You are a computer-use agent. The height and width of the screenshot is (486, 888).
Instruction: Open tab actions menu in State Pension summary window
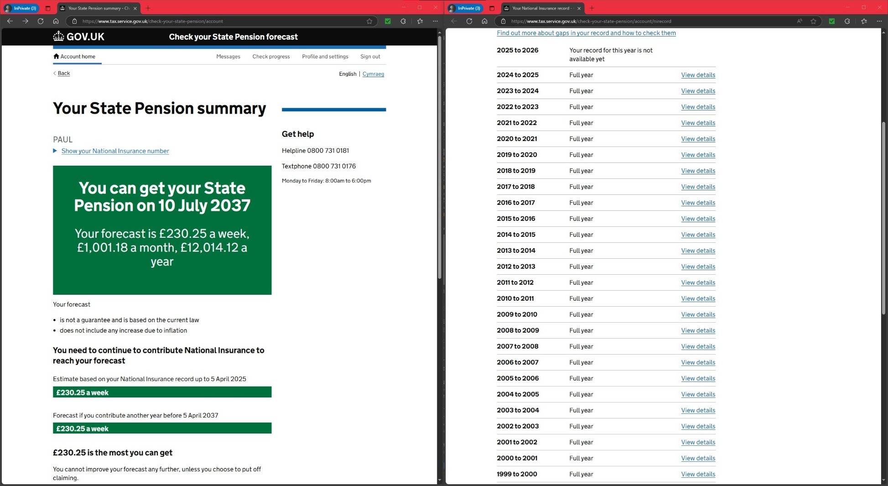tap(48, 8)
